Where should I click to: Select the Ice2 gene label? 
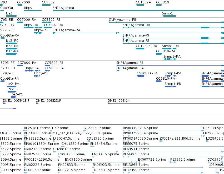click(9, 13)
